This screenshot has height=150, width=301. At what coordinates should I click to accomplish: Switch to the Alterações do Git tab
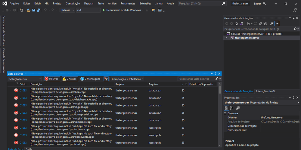(x=266, y=91)
